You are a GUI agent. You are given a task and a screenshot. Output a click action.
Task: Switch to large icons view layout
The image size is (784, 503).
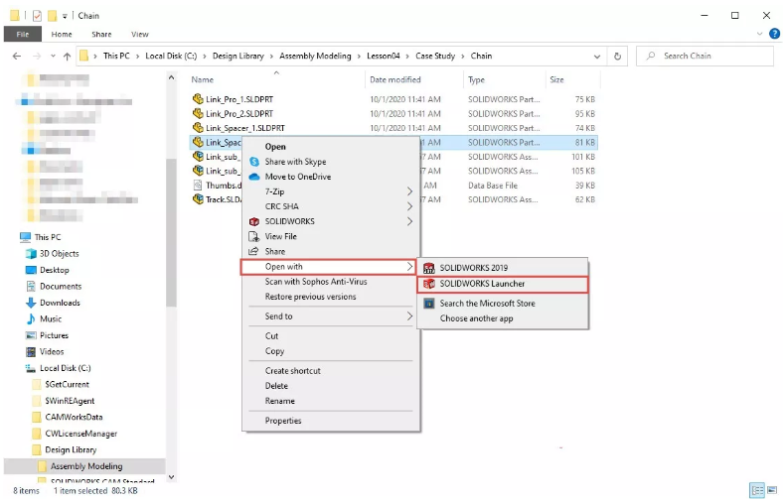coord(772,490)
